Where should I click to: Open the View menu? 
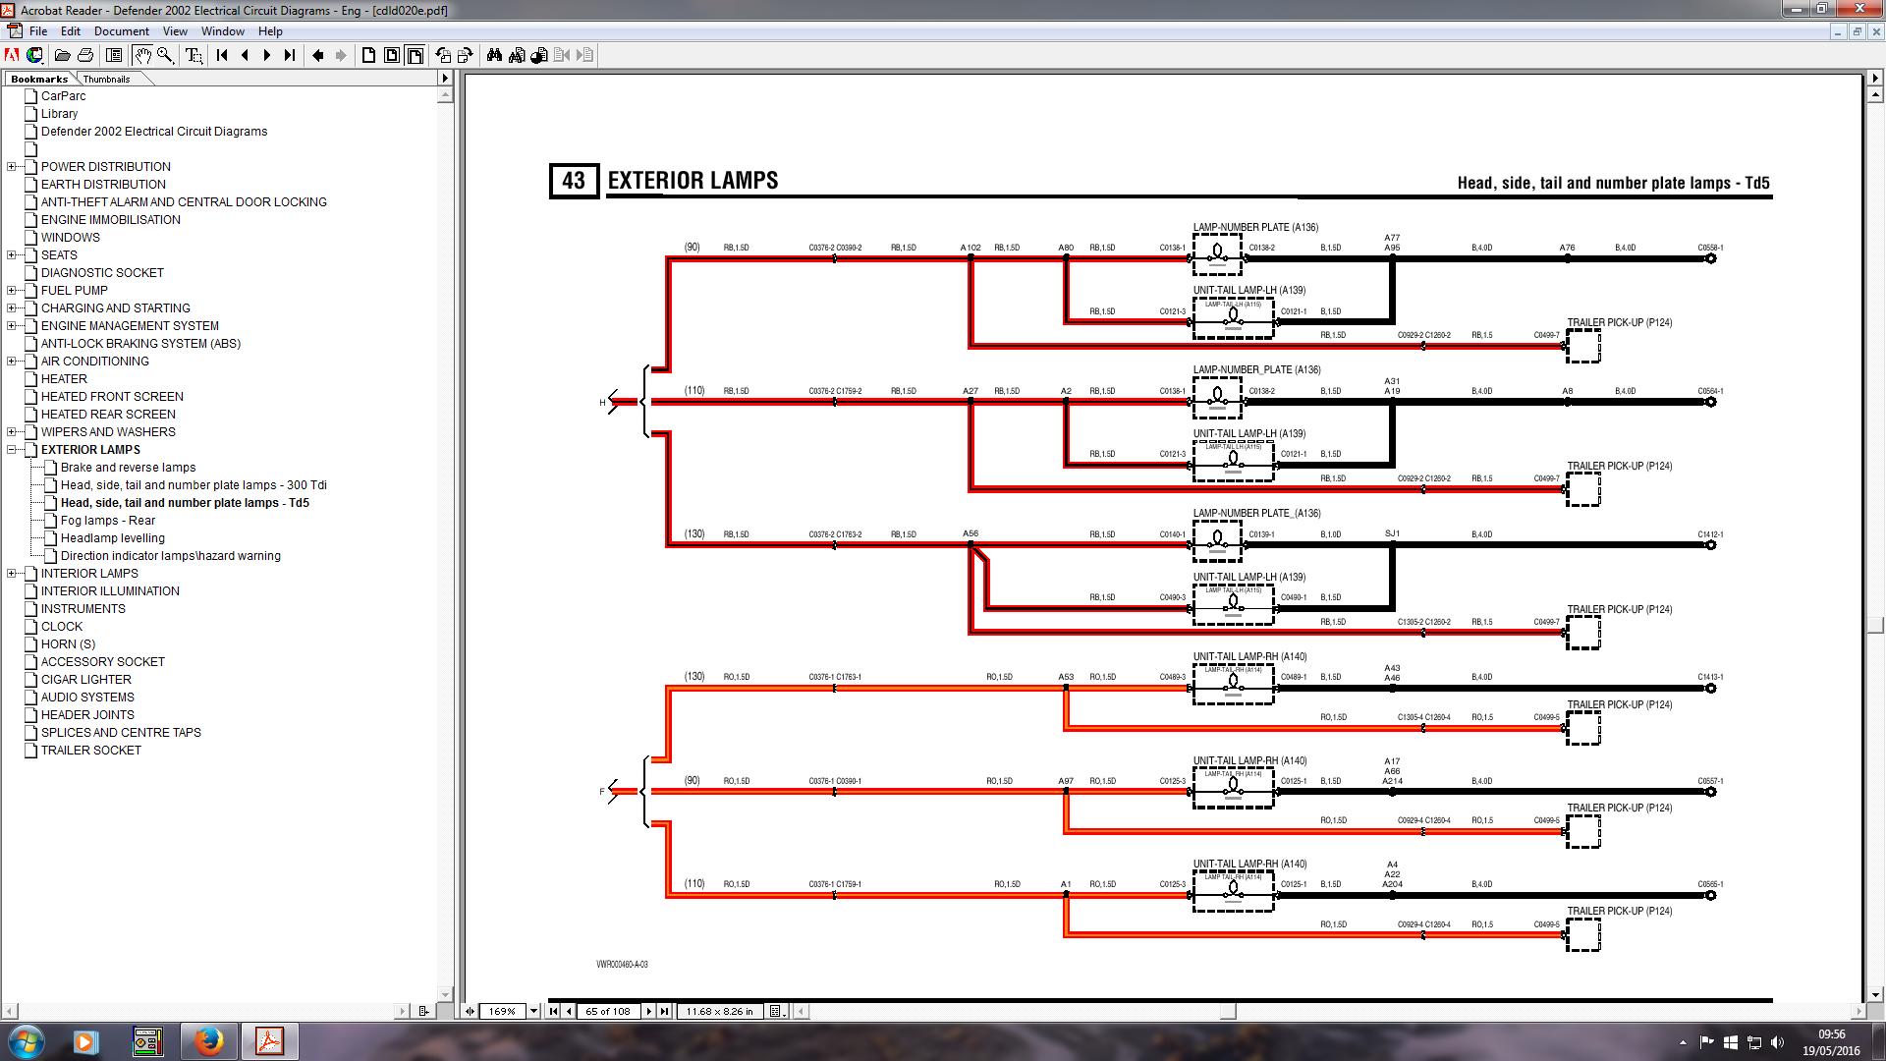(x=175, y=31)
